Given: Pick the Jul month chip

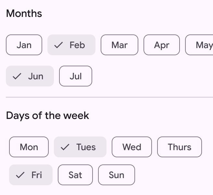Looking at the screenshot, I should tap(76, 76).
